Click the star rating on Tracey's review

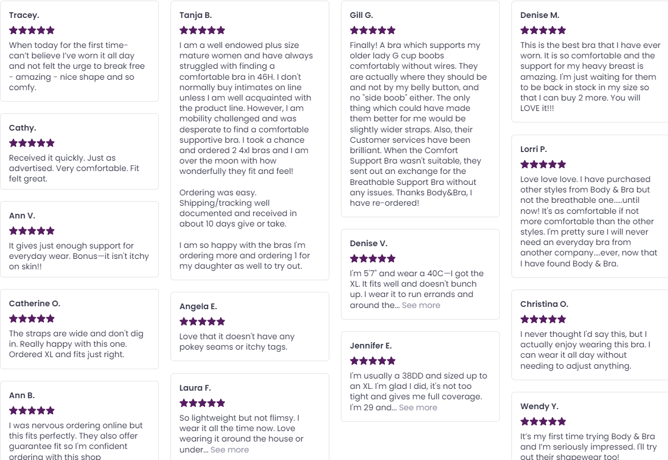coord(32,30)
